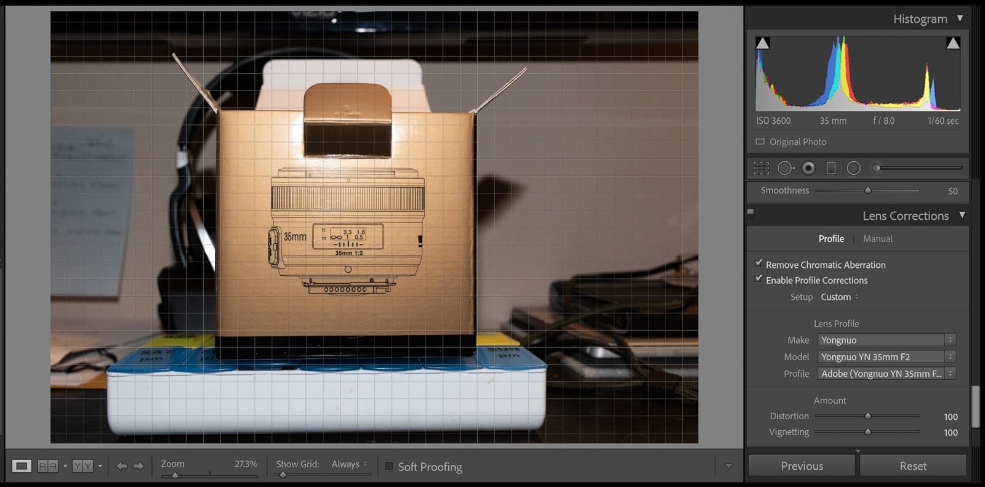
Task: Click the Show Grid size slider handle
Action: (x=283, y=475)
